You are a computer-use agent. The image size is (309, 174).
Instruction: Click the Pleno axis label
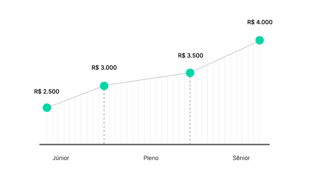click(x=151, y=158)
